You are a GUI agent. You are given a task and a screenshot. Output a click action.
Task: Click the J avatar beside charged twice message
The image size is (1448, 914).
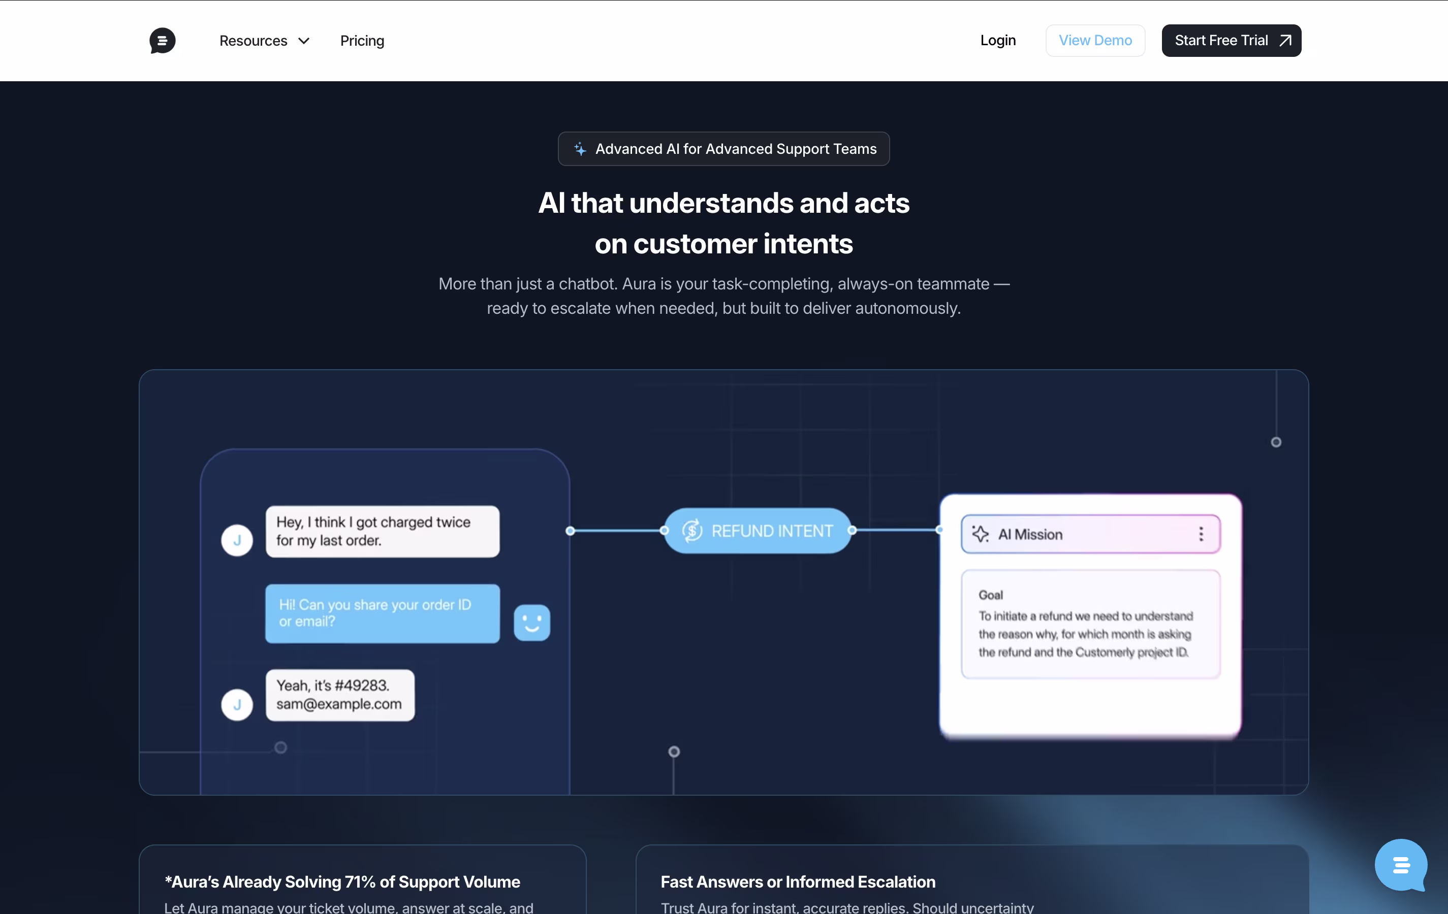(237, 540)
